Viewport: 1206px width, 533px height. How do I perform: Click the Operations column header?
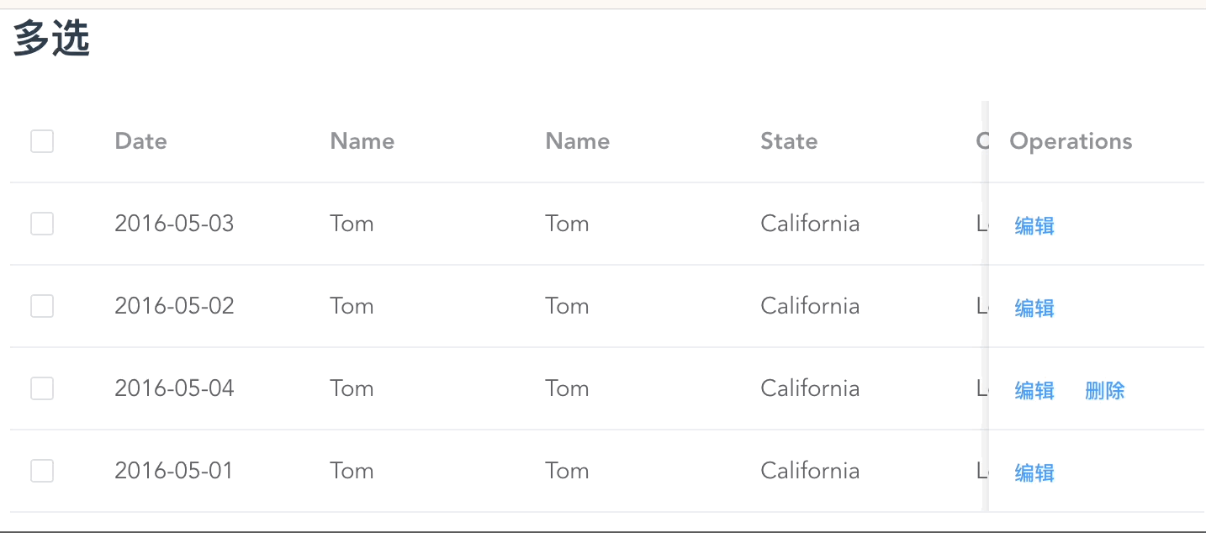(x=1071, y=141)
